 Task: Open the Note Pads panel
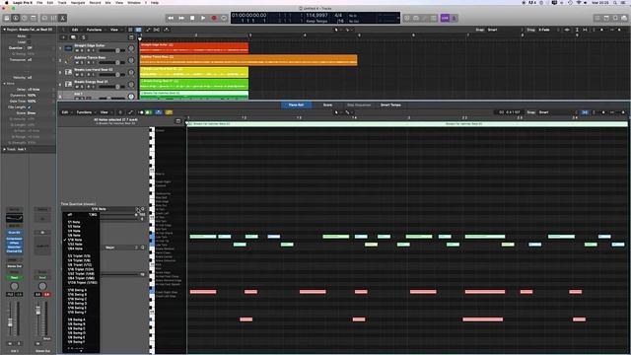606,18
